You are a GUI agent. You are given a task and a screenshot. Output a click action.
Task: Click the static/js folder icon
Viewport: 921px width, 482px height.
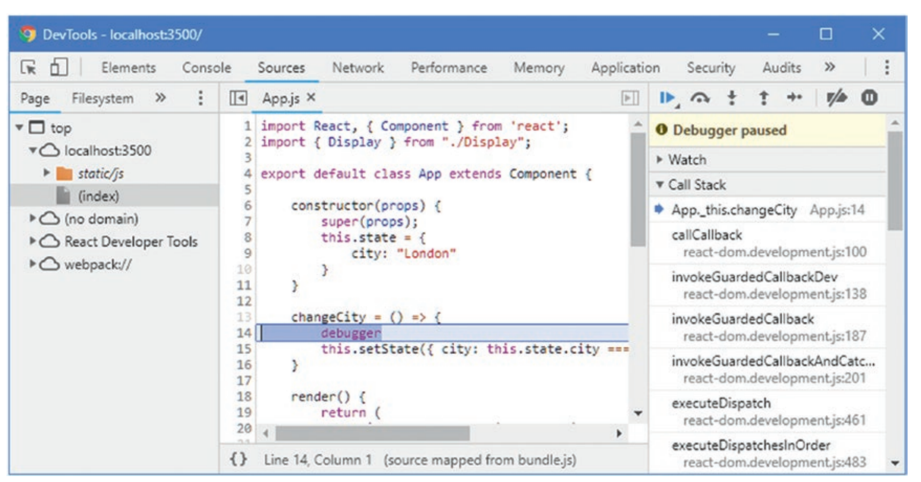(64, 174)
